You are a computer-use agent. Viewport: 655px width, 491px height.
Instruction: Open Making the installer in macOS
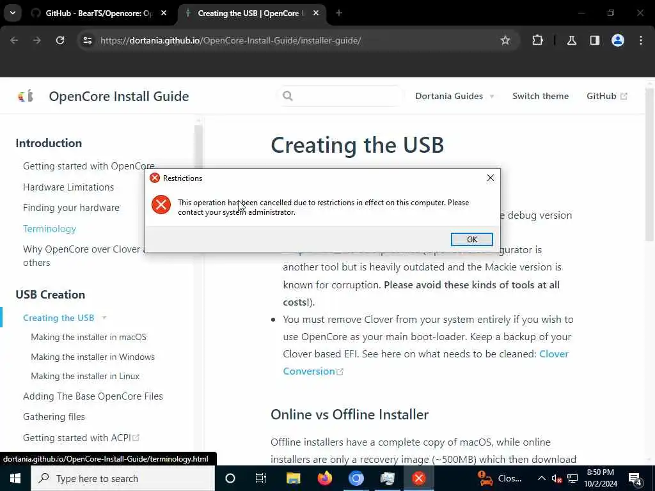pos(88,337)
